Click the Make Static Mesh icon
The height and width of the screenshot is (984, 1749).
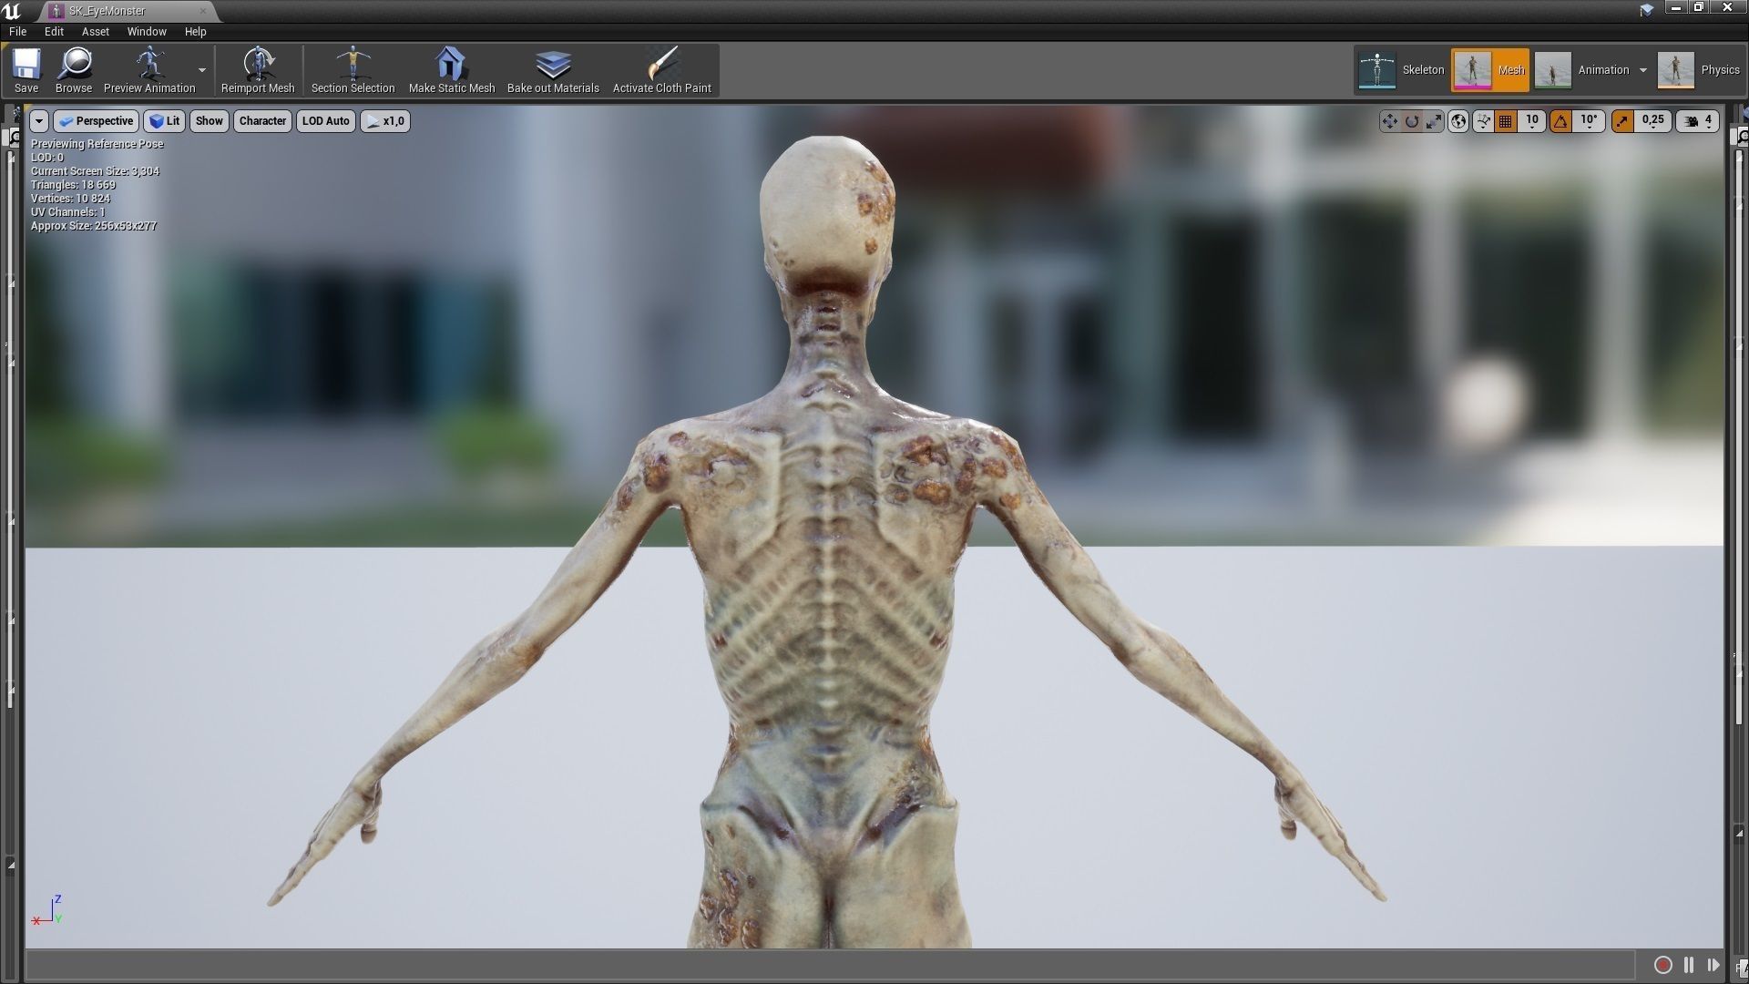451,70
